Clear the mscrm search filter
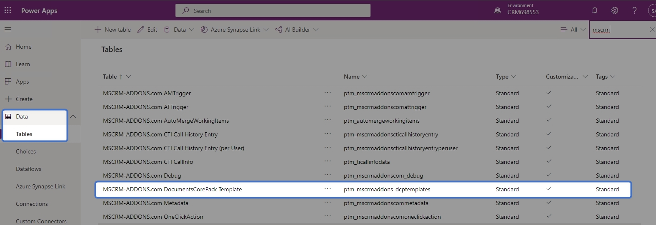Screen dimensions: 656x225 [652, 30]
